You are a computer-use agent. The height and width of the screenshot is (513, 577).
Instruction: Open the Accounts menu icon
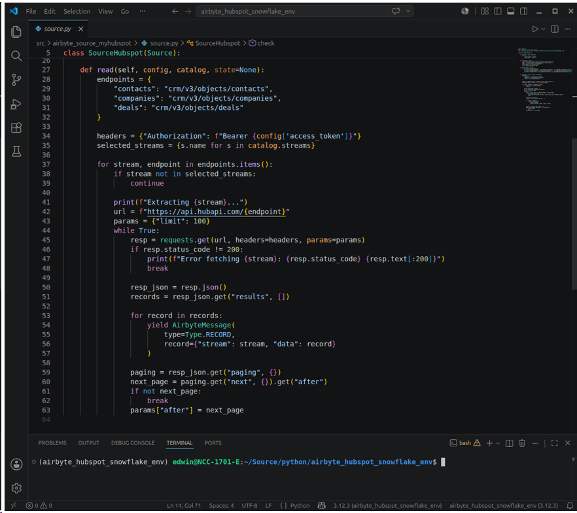pos(16,464)
